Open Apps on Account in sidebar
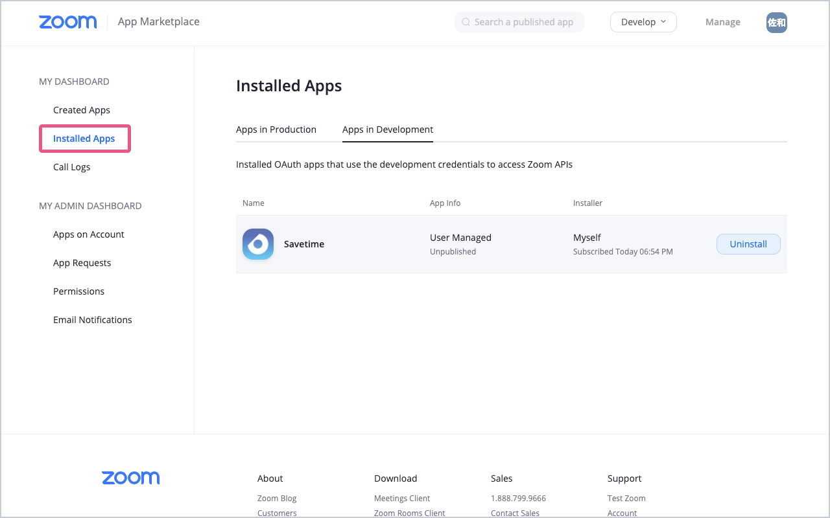The image size is (830, 518). coord(89,234)
